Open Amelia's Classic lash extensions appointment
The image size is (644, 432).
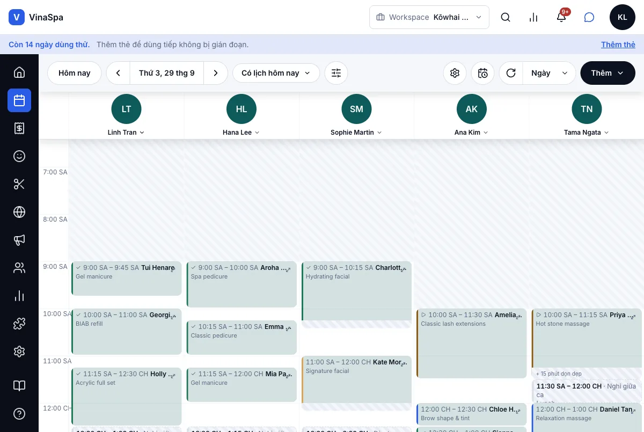coord(472,343)
